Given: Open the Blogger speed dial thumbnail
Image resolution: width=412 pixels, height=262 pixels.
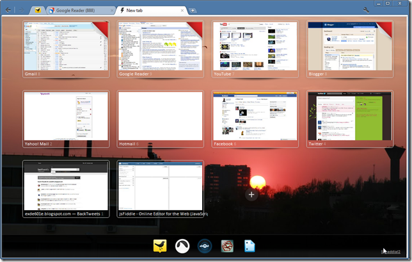Looking at the screenshot, I should [x=349, y=46].
